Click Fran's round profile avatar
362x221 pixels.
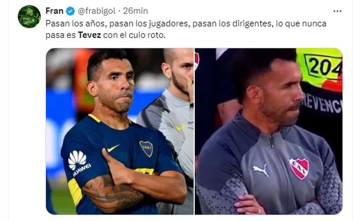pyautogui.click(x=29, y=16)
